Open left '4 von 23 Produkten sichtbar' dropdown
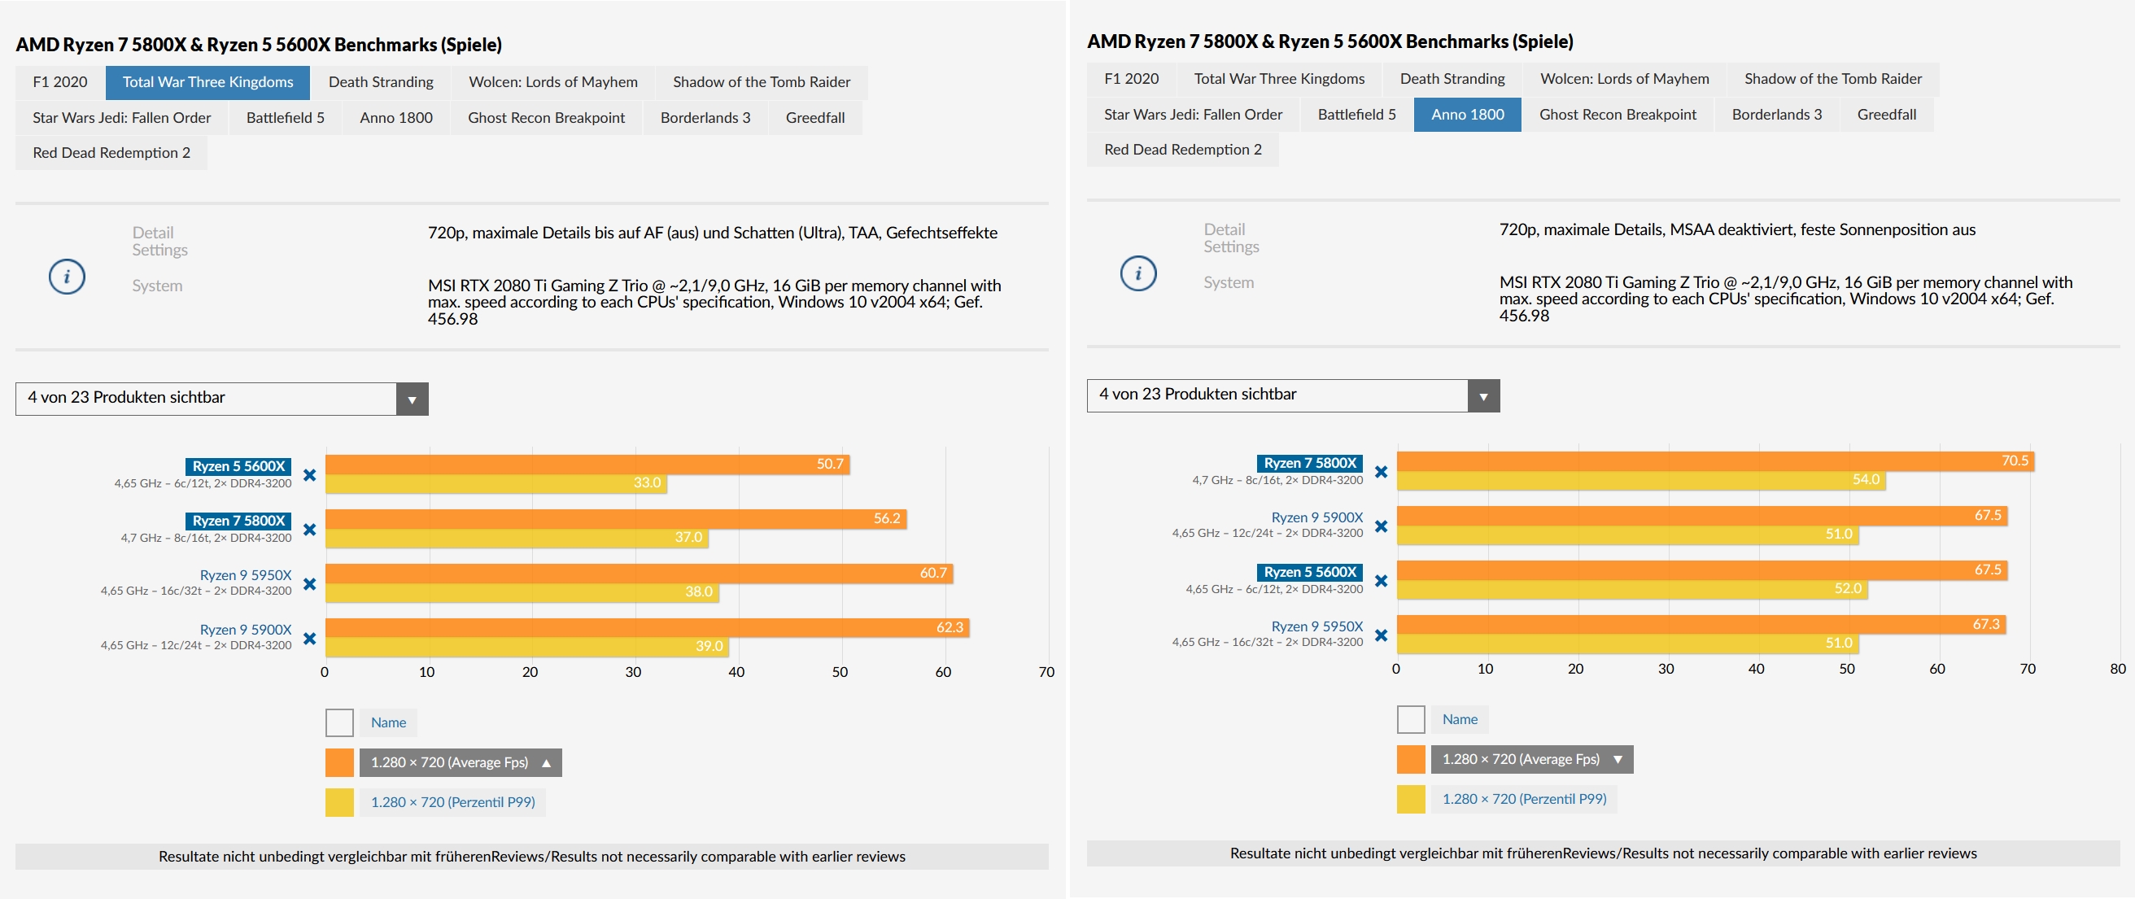The image size is (2135, 899). point(412,399)
